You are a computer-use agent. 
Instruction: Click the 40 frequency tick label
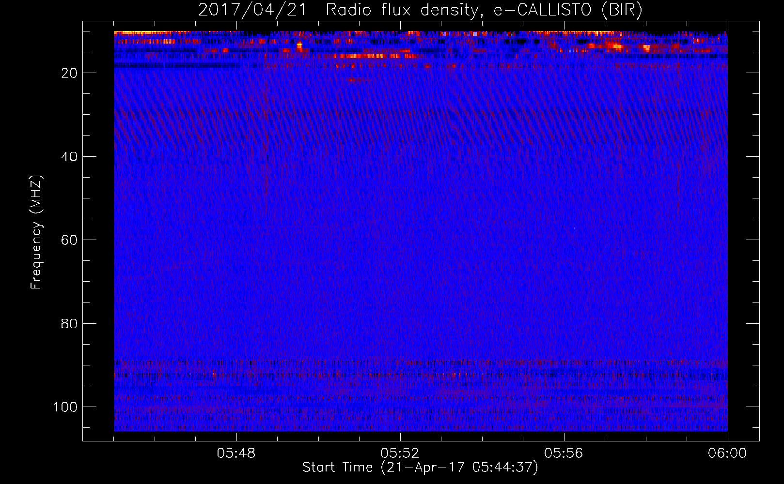coord(69,157)
